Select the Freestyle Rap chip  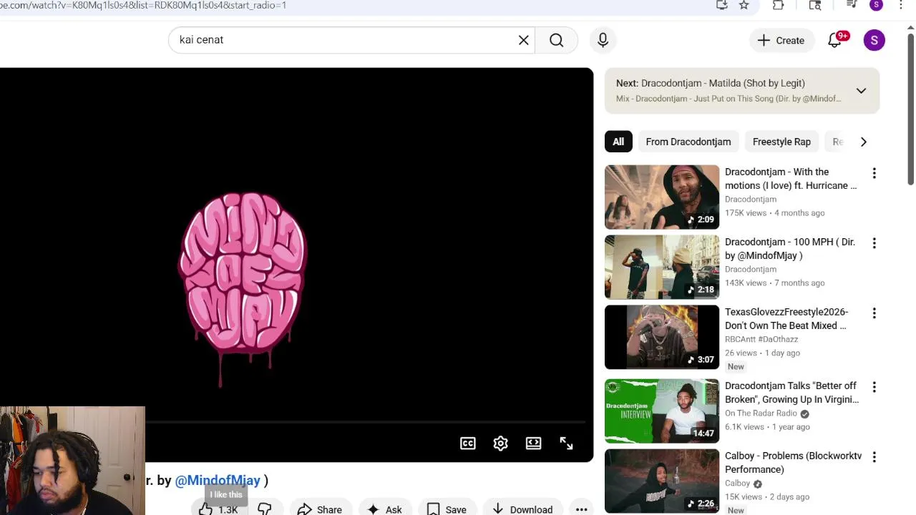coord(781,142)
